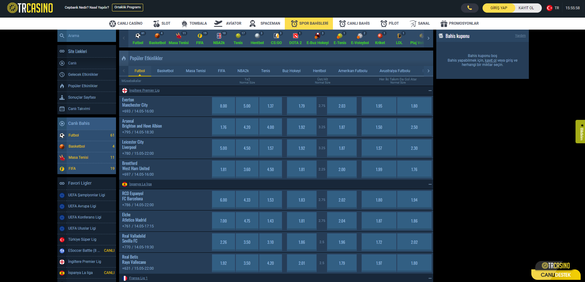Collapse İngiltere Premier Lig section

pyautogui.click(x=430, y=91)
